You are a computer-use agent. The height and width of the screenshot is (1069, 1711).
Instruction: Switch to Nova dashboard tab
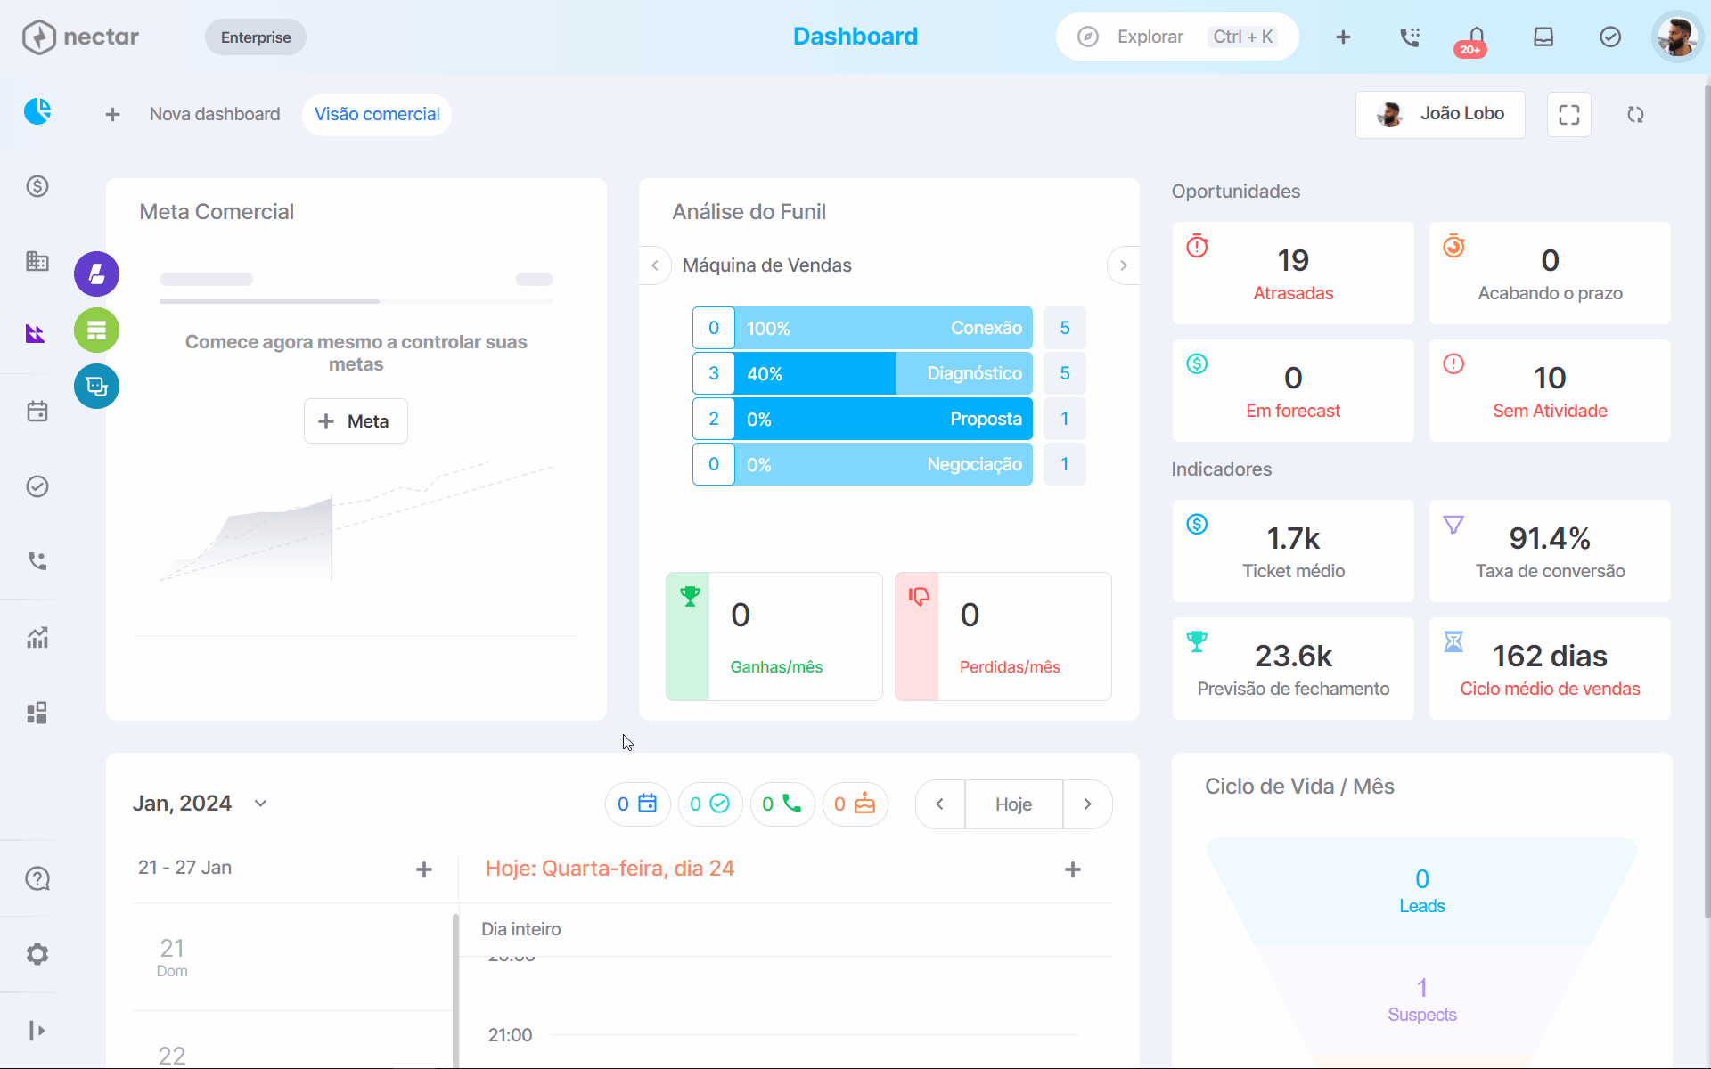point(215,115)
